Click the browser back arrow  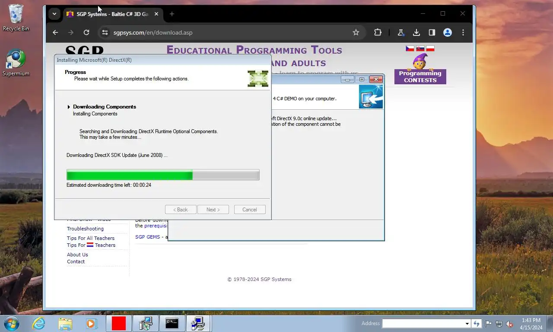coord(55,32)
